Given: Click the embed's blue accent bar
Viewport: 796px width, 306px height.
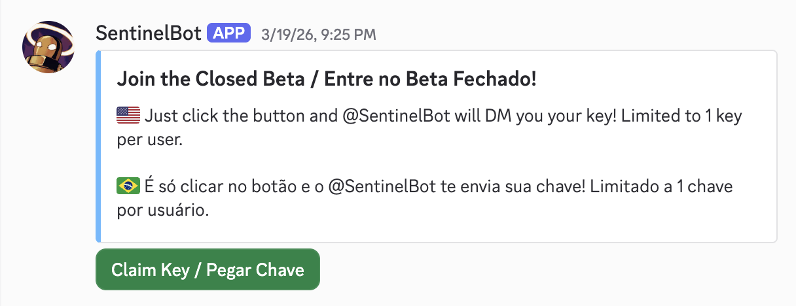Looking at the screenshot, I should click(98, 146).
